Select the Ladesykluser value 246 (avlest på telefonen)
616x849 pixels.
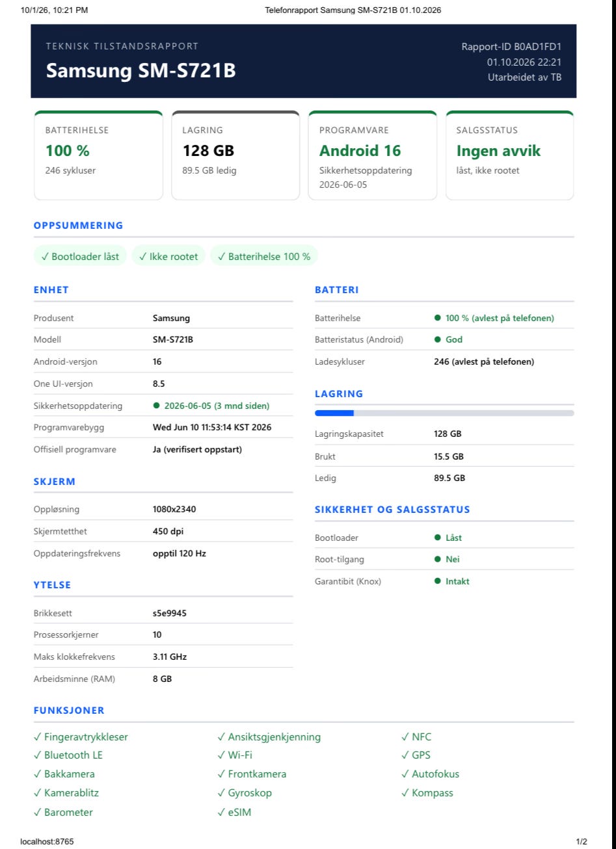tap(484, 361)
